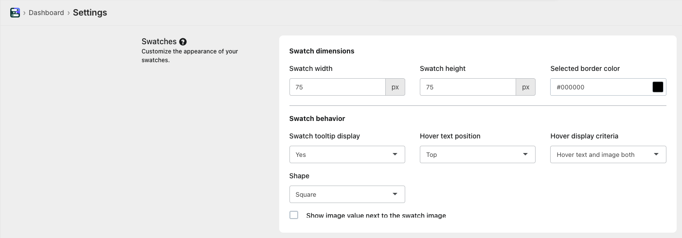Screen dimensions: 682x238
Task: Click the Hover display criteria arrow icon
Action: click(x=656, y=154)
